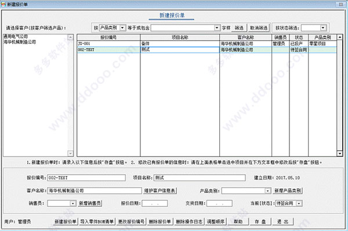Viewport: 348px width, 231px height.
Task: Open 帮助 button
Action: click(x=238, y=222)
